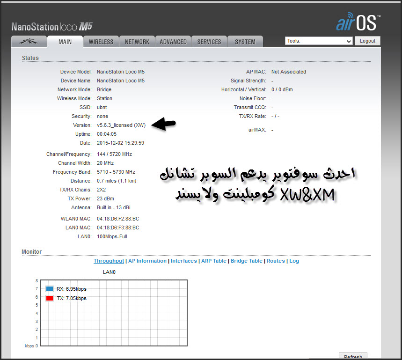Open the WIRELESS tab
This screenshot has width=402, height=360.
(x=101, y=42)
